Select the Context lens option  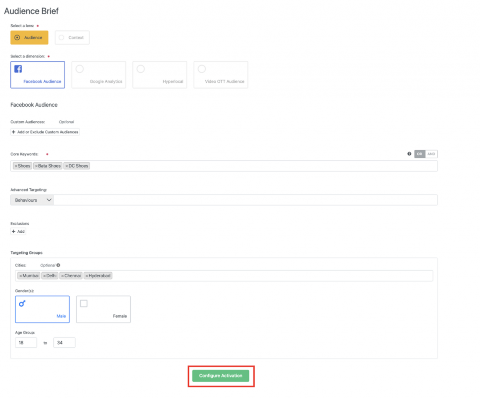72,37
